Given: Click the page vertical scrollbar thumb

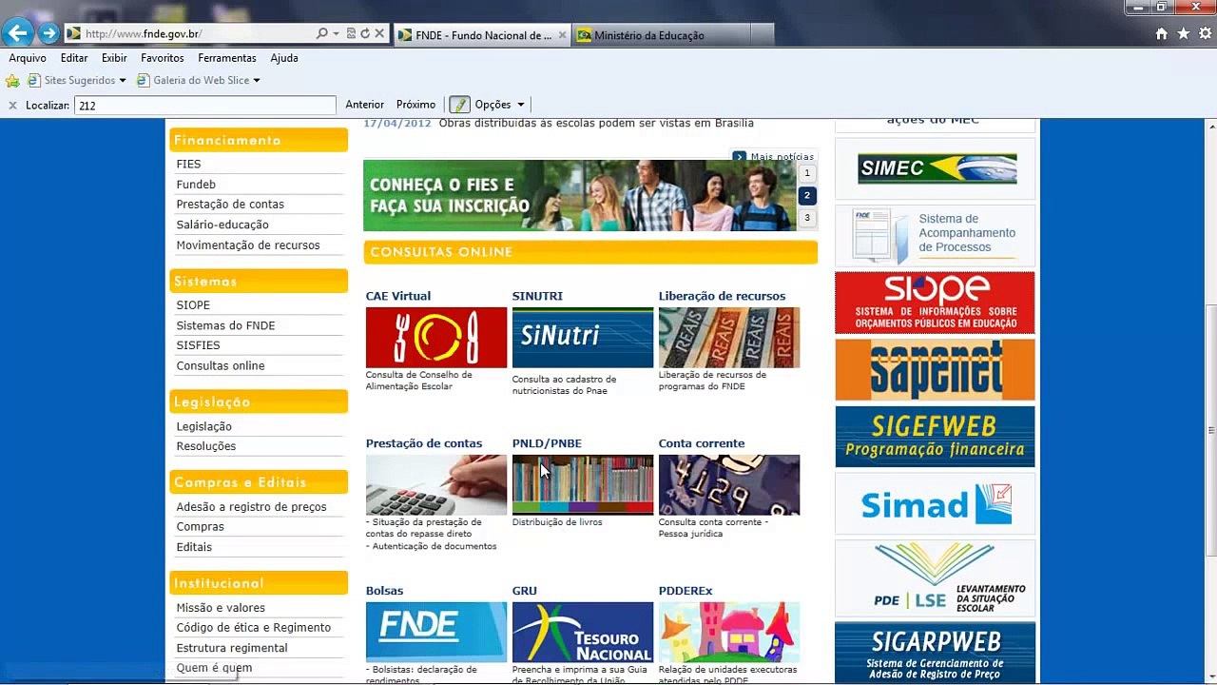Looking at the screenshot, I should [1210, 430].
